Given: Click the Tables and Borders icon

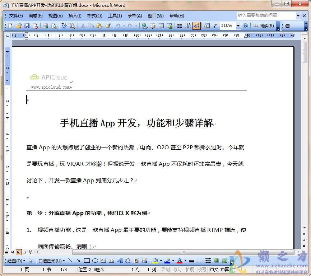Looking at the screenshot, I should [x=153, y=26].
